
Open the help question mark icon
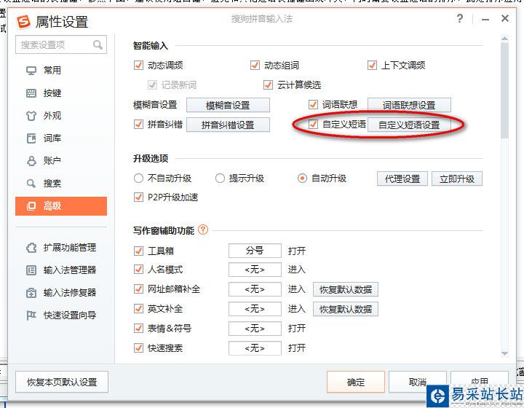(x=460, y=18)
